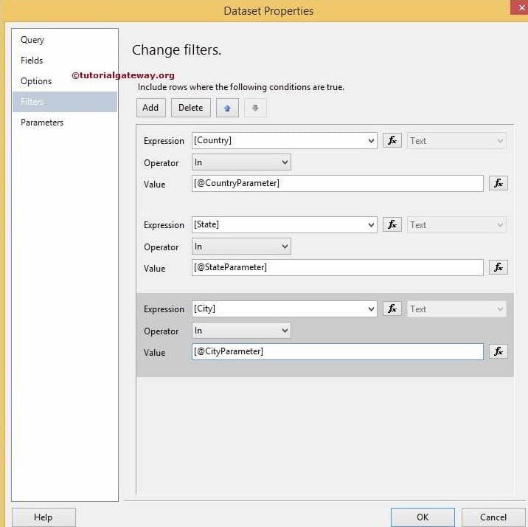Open the Operator dropdown for City filter
The height and width of the screenshot is (527, 528).
[x=241, y=331]
